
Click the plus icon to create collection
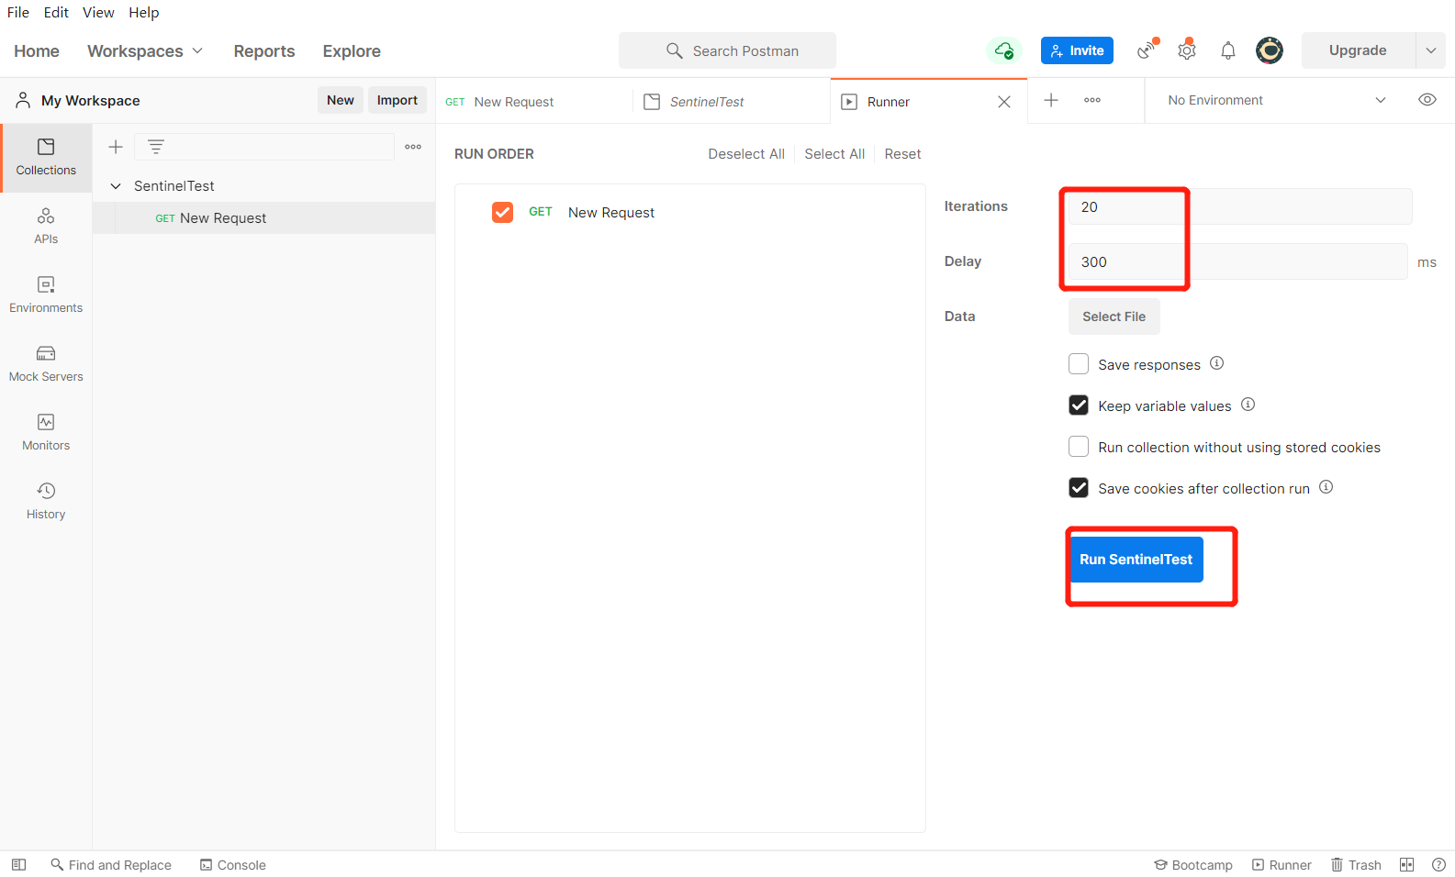tap(116, 147)
